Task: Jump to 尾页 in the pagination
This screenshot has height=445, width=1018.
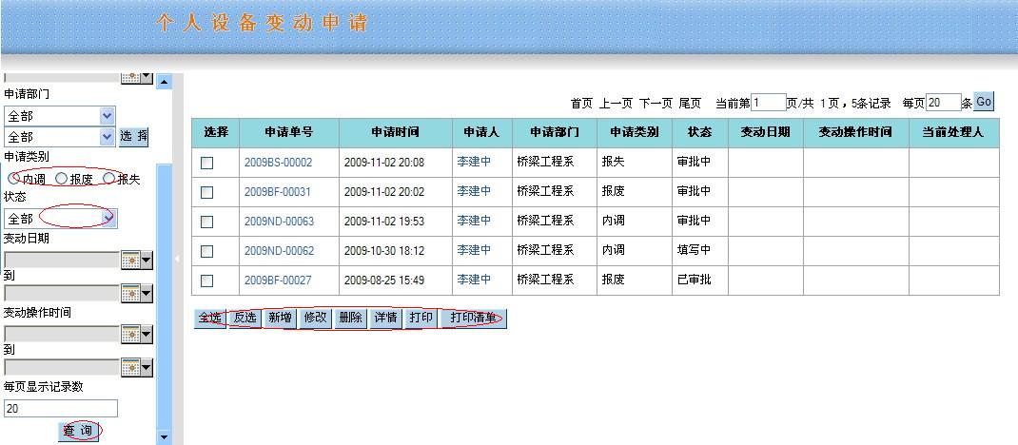Action: 690,103
